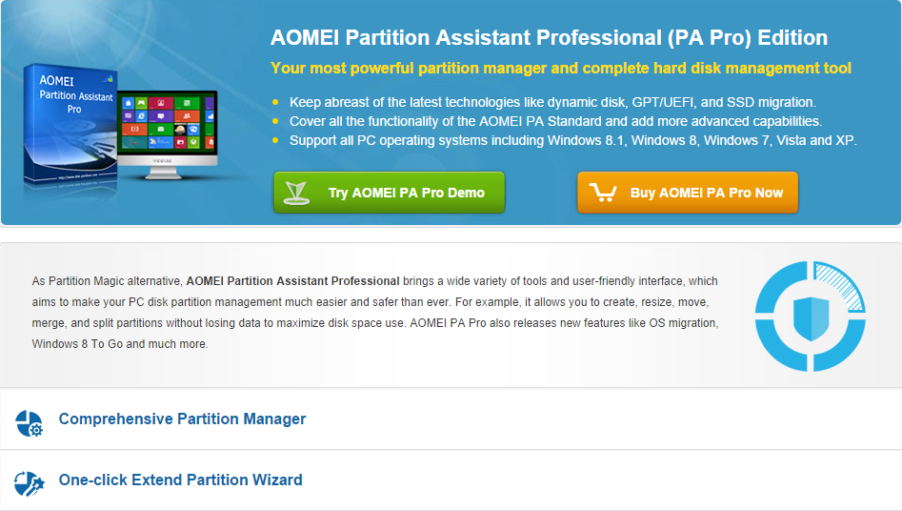Click the yellow 'Your most powerful partition manager' tagline
The width and height of the screenshot is (902, 511).
(x=560, y=68)
